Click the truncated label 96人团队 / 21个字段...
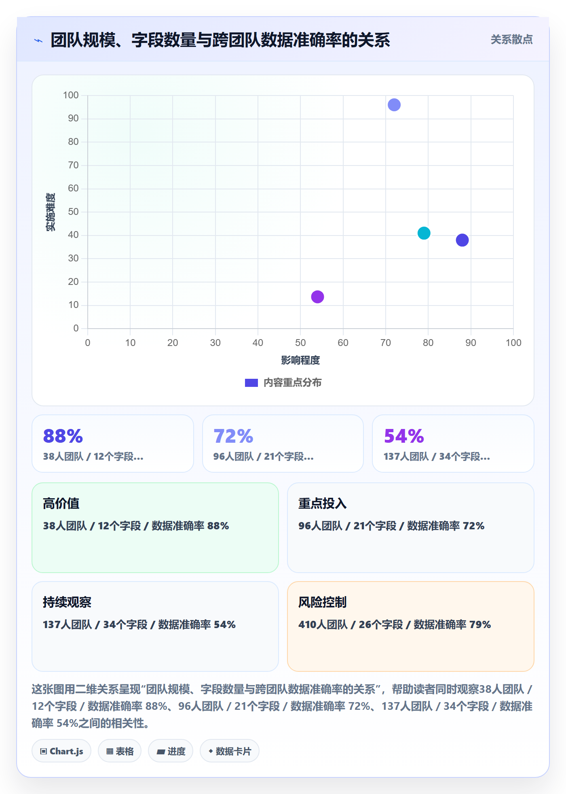Viewport: 566px width, 794px height. pos(264,456)
